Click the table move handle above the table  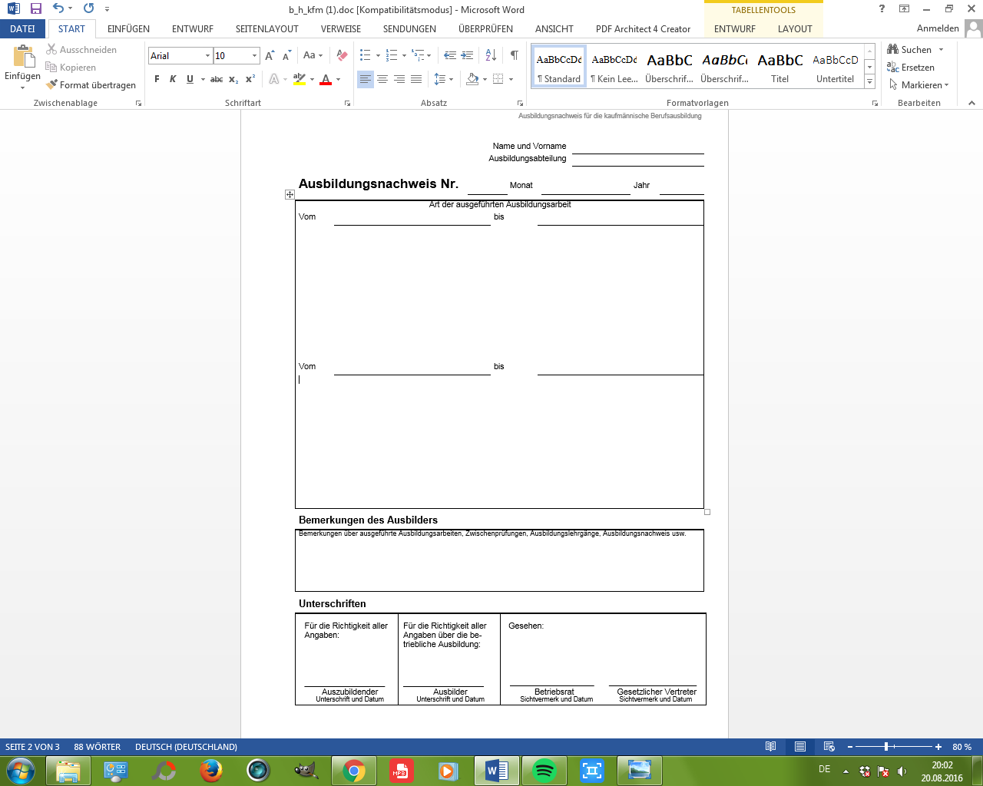click(290, 195)
